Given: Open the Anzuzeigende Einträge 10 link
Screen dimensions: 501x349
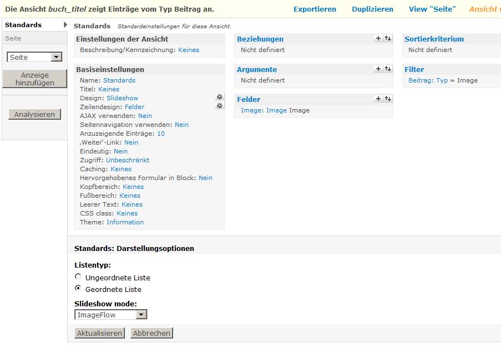Looking at the screenshot, I should coord(160,134).
